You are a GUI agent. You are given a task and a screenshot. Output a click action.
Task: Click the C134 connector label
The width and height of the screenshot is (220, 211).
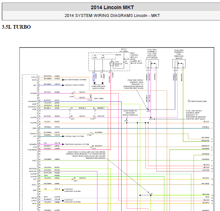click(x=89, y=135)
